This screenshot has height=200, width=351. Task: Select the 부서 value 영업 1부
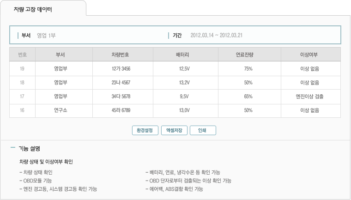[x=46, y=36]
